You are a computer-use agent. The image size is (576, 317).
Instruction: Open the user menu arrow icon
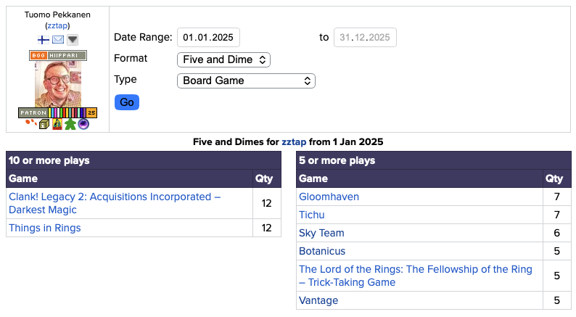73,40
